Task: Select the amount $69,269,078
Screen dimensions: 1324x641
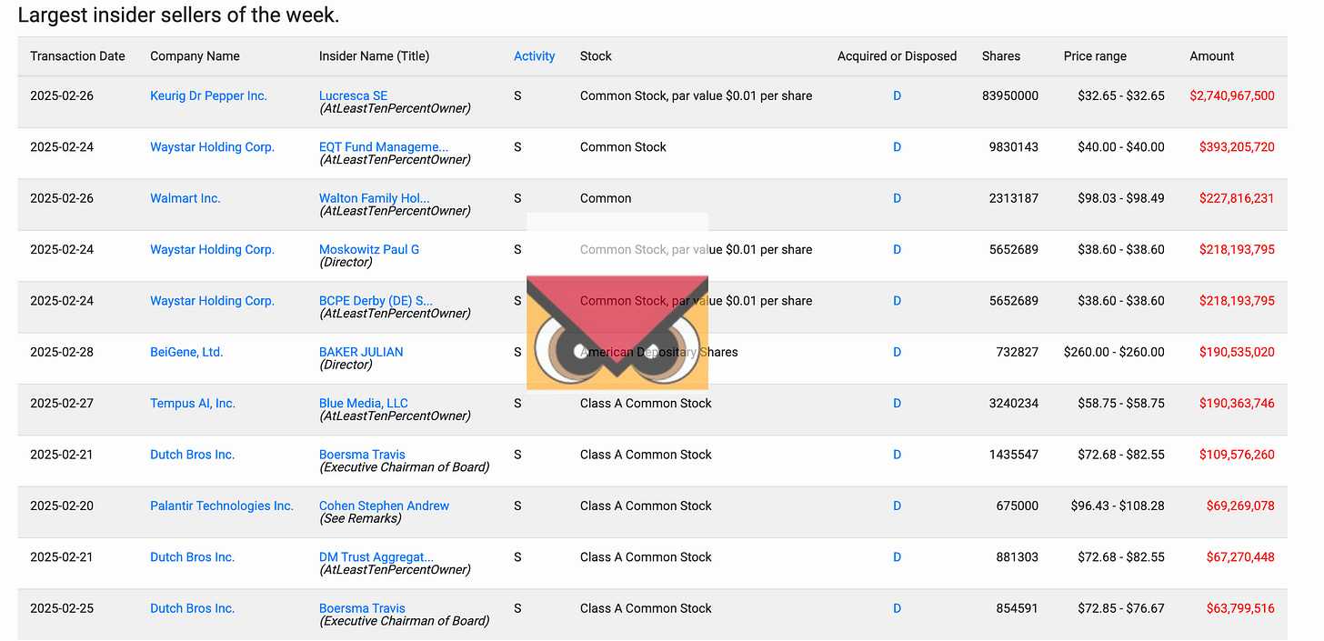Action: pyautogui.click(x=1240, y=506)
